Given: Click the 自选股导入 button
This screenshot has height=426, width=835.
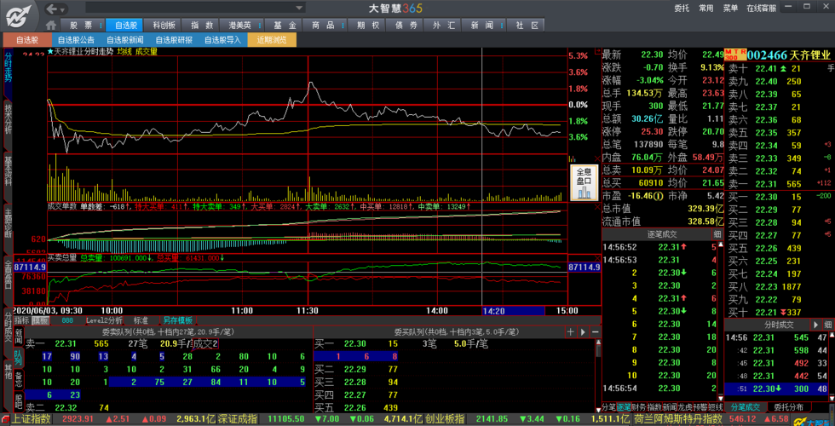Looking at the screenshot, I should (x=223, y=39).
